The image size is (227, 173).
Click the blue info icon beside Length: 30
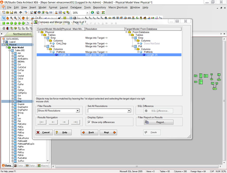[56, 55]
